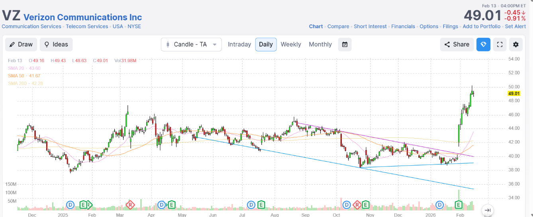Screen dimensions: 533x217
Task: Open the Filings link
Action: pos(451,26)
